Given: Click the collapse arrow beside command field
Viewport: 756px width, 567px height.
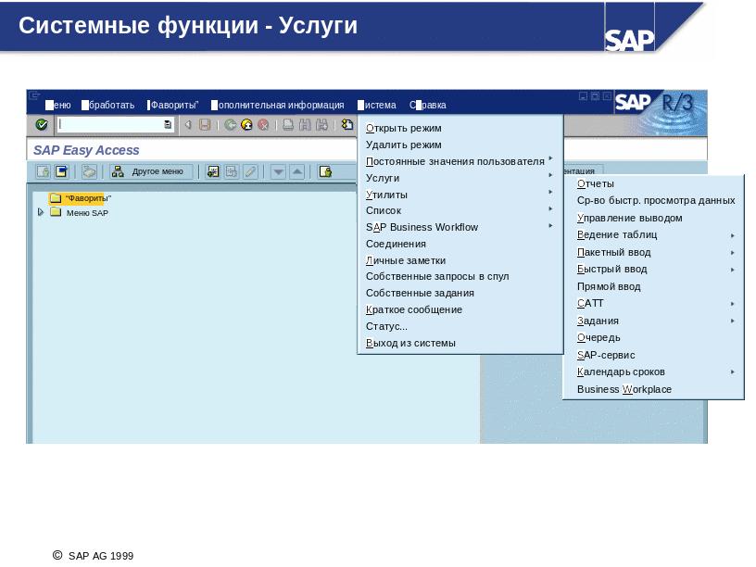Looking at the screenshot, I should click(188, 125).
